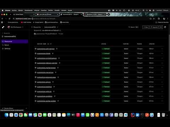Go to Blueprints breadcrumb
The width and height of the screenshot is (170, 127).
point(37,27)
